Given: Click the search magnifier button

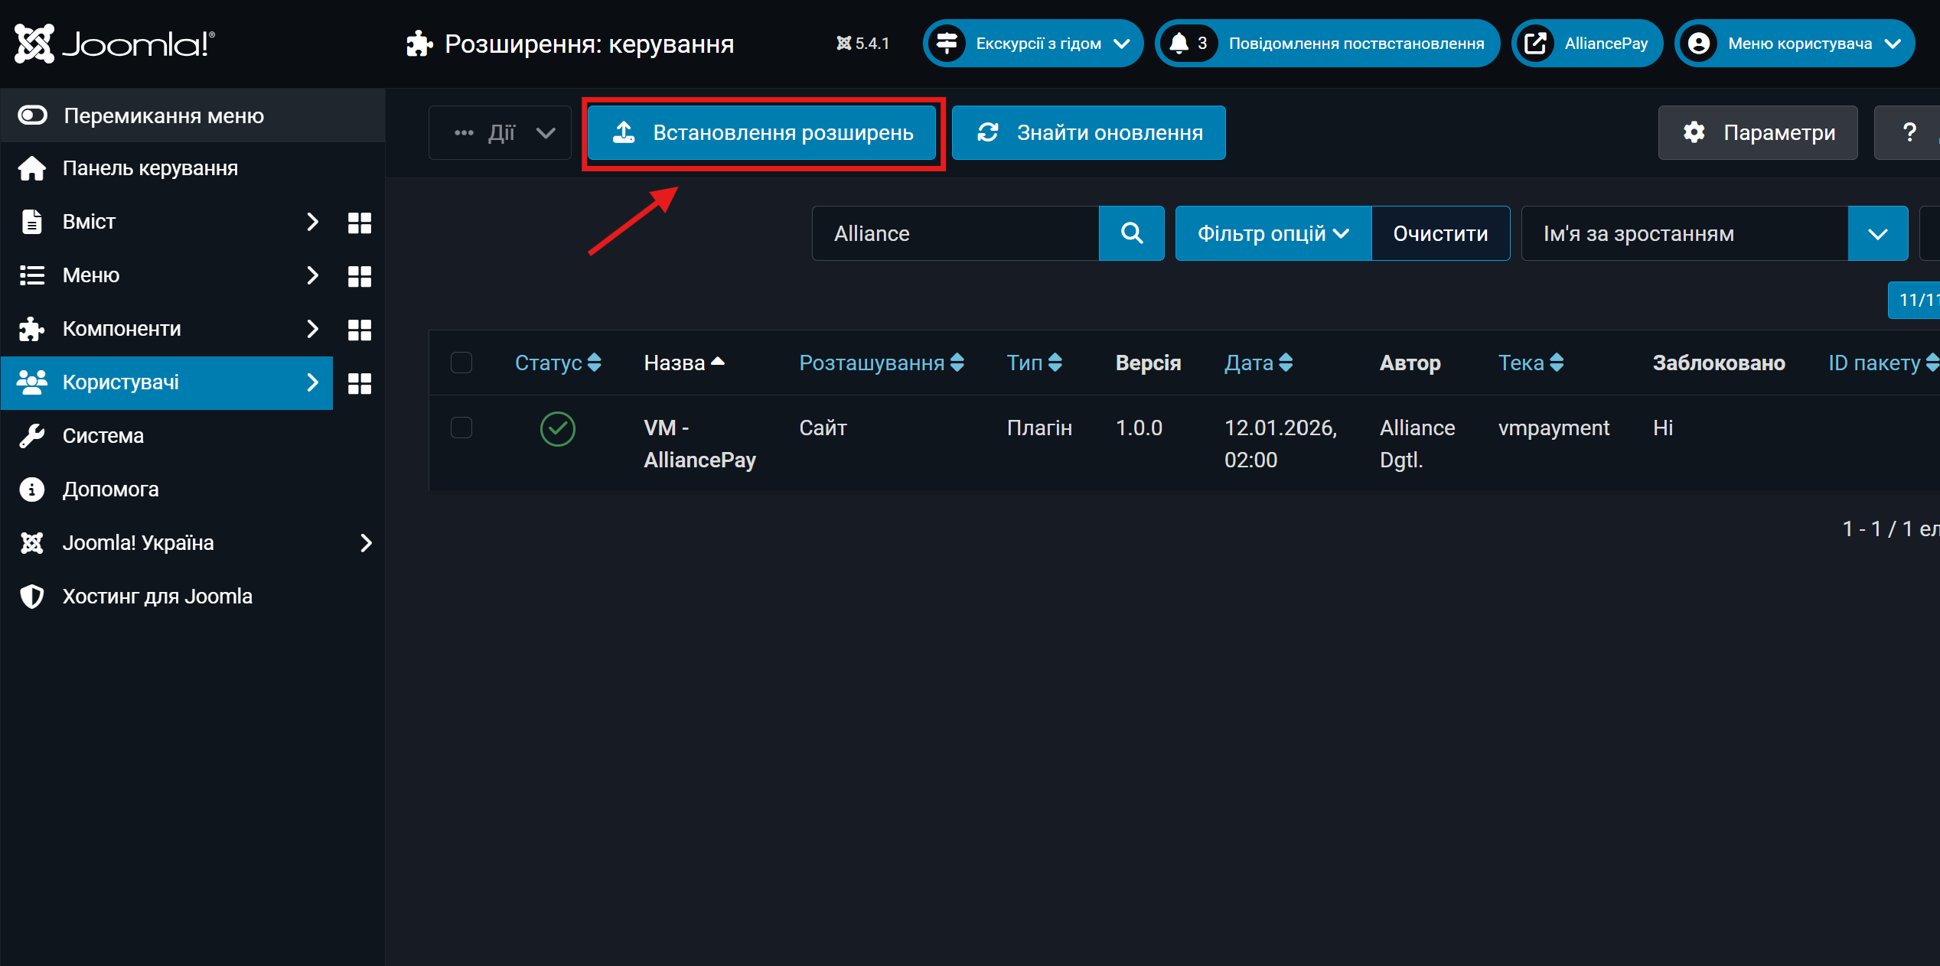Looking at the screenshot, I should (x=1131, y=233).
